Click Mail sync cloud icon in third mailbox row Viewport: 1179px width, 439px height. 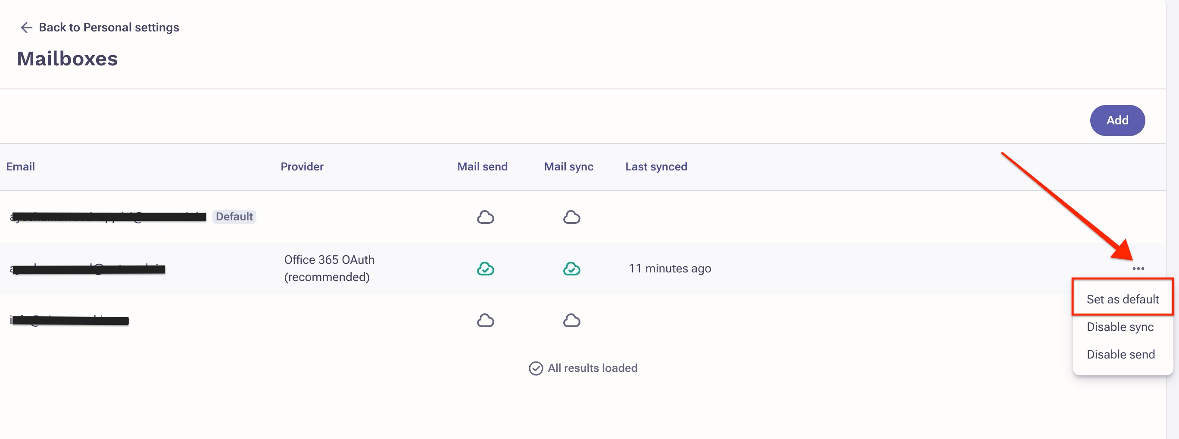(571, 320)
